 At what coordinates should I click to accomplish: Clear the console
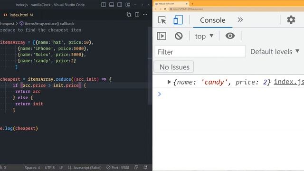point(179,36)
